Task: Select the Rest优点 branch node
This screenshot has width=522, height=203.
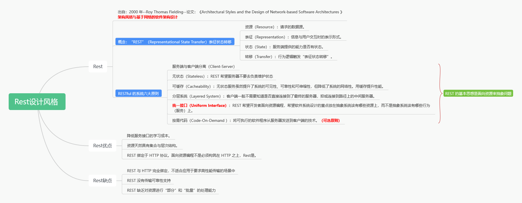Action: tap(102, 146)
